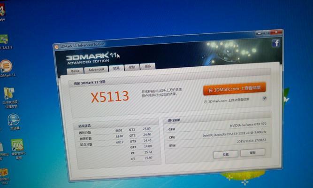Click the 3DMark 11 Advanced Edition window title

[82, 46]
